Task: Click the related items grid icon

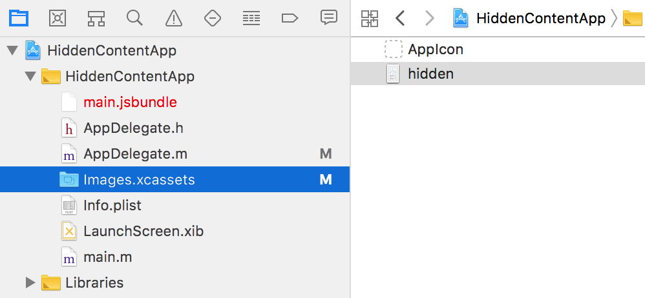Action: 370,18
